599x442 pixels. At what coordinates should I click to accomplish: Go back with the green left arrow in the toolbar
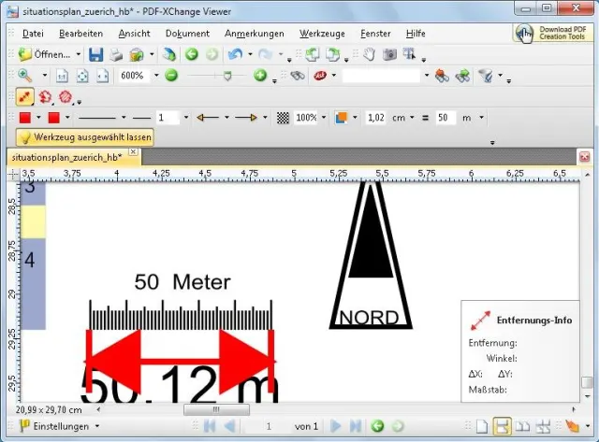click(192, 54)
